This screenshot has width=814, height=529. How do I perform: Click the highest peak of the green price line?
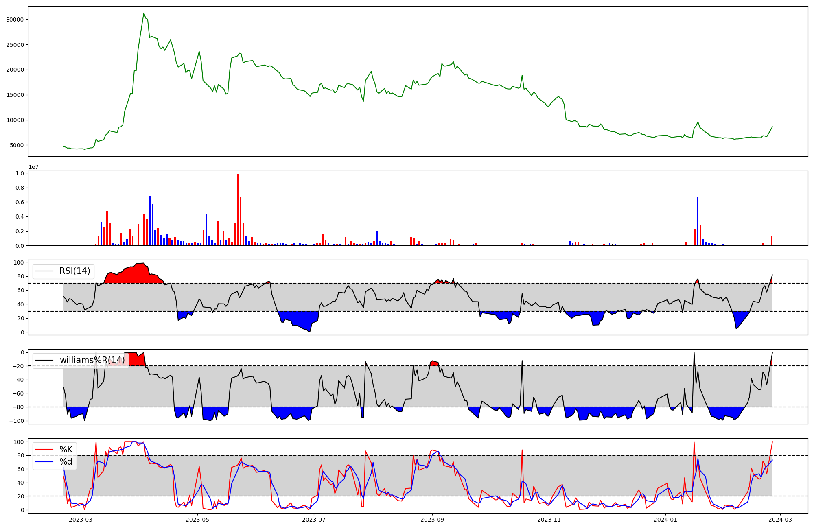(x=144, y=13)
